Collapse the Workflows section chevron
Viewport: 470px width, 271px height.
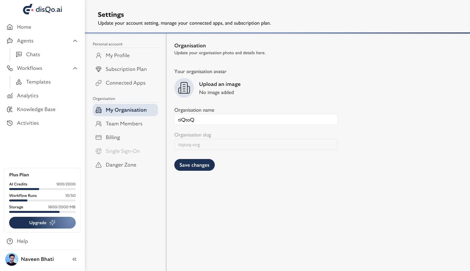(x=75, y=68)
